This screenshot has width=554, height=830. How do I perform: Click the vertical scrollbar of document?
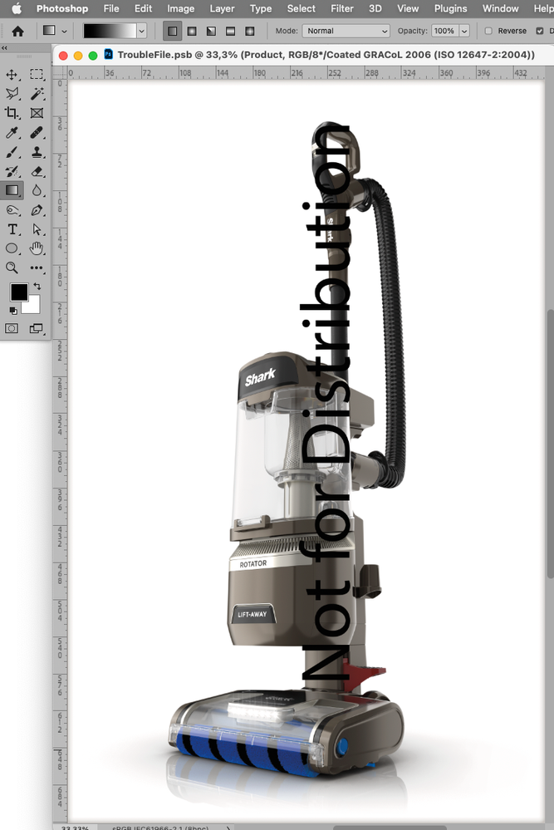pos(551,444)
